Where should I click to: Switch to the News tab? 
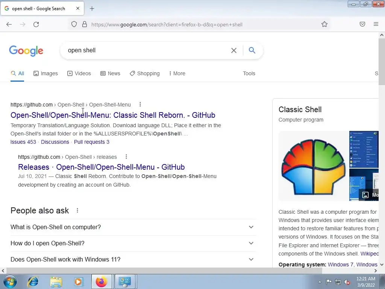tap(110, 73)
